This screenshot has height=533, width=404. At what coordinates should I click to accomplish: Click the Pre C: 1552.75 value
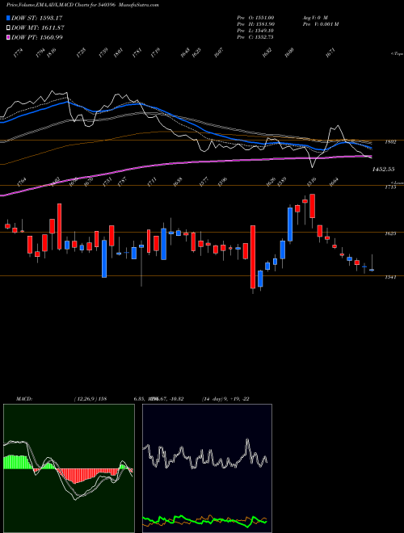coord(255,37)
